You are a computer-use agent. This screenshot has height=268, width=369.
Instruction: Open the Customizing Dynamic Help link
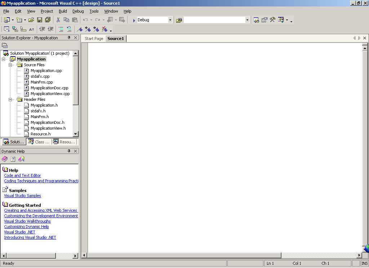pyautogui.click(x=27, y=227)
